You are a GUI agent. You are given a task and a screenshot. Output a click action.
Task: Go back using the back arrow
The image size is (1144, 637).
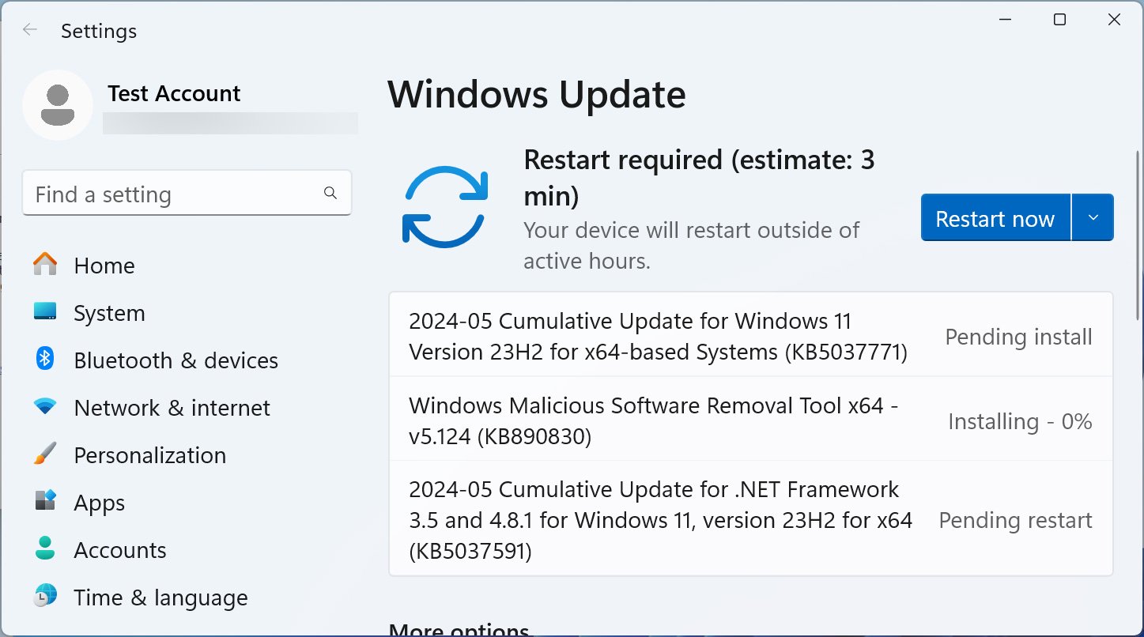click(30, 30)
